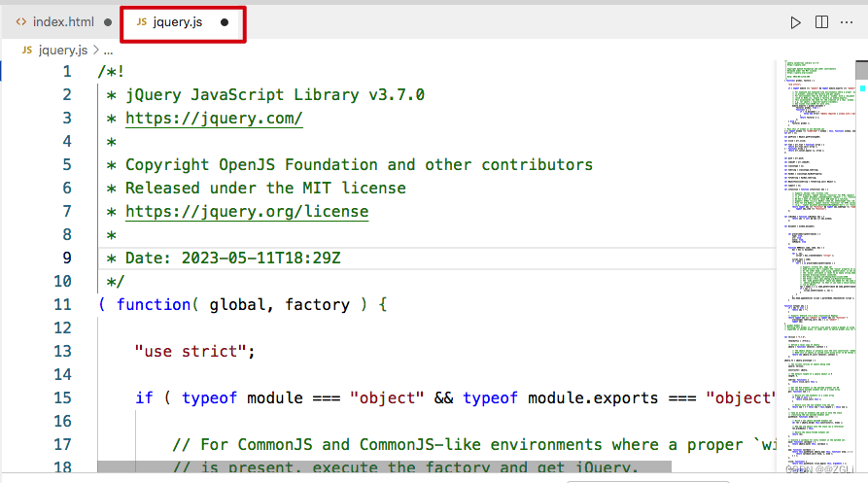This screenshot has height=483, width=868.
Task: Click line number 9 in the gutter
Action: (x=67, y=258)
